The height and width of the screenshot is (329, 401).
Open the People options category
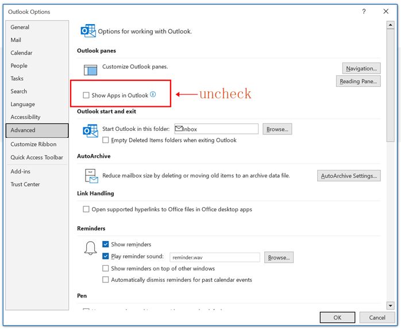37,65
